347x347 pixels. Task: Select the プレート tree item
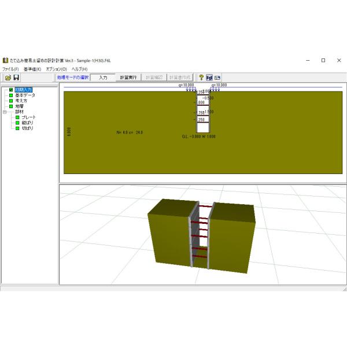click(28, 117)
